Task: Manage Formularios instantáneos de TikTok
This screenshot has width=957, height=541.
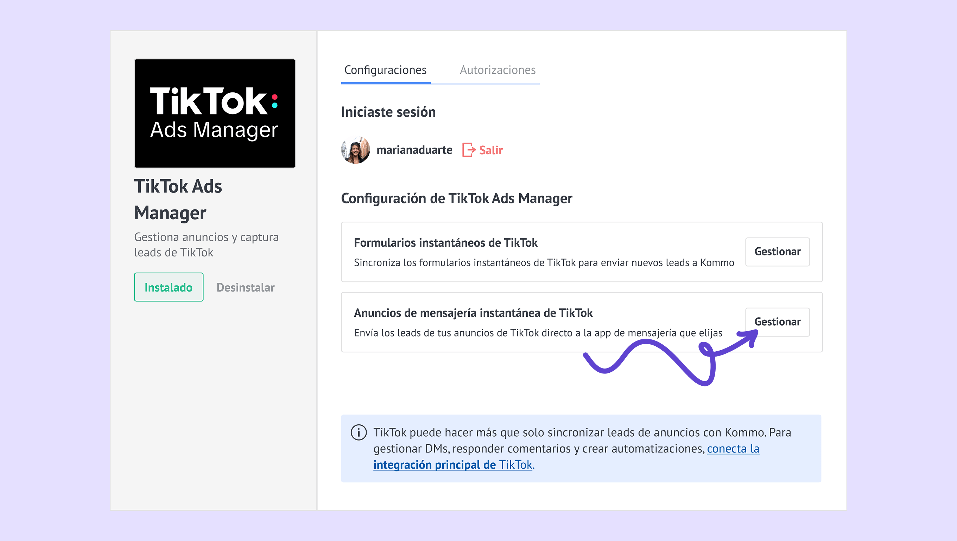Action: (x=777, y=252)
